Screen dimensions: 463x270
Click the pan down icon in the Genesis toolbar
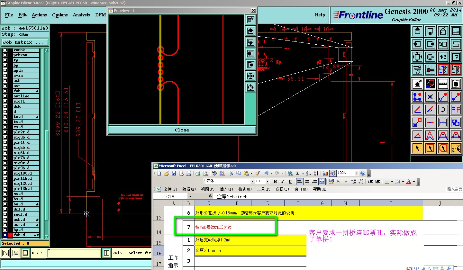(x=430, y=32)
